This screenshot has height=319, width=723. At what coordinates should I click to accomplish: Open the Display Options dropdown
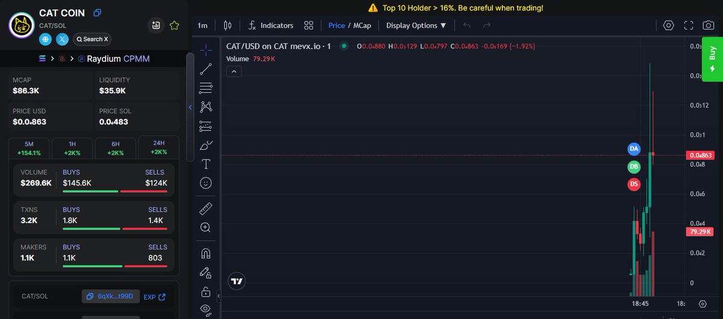pos(416,25)
